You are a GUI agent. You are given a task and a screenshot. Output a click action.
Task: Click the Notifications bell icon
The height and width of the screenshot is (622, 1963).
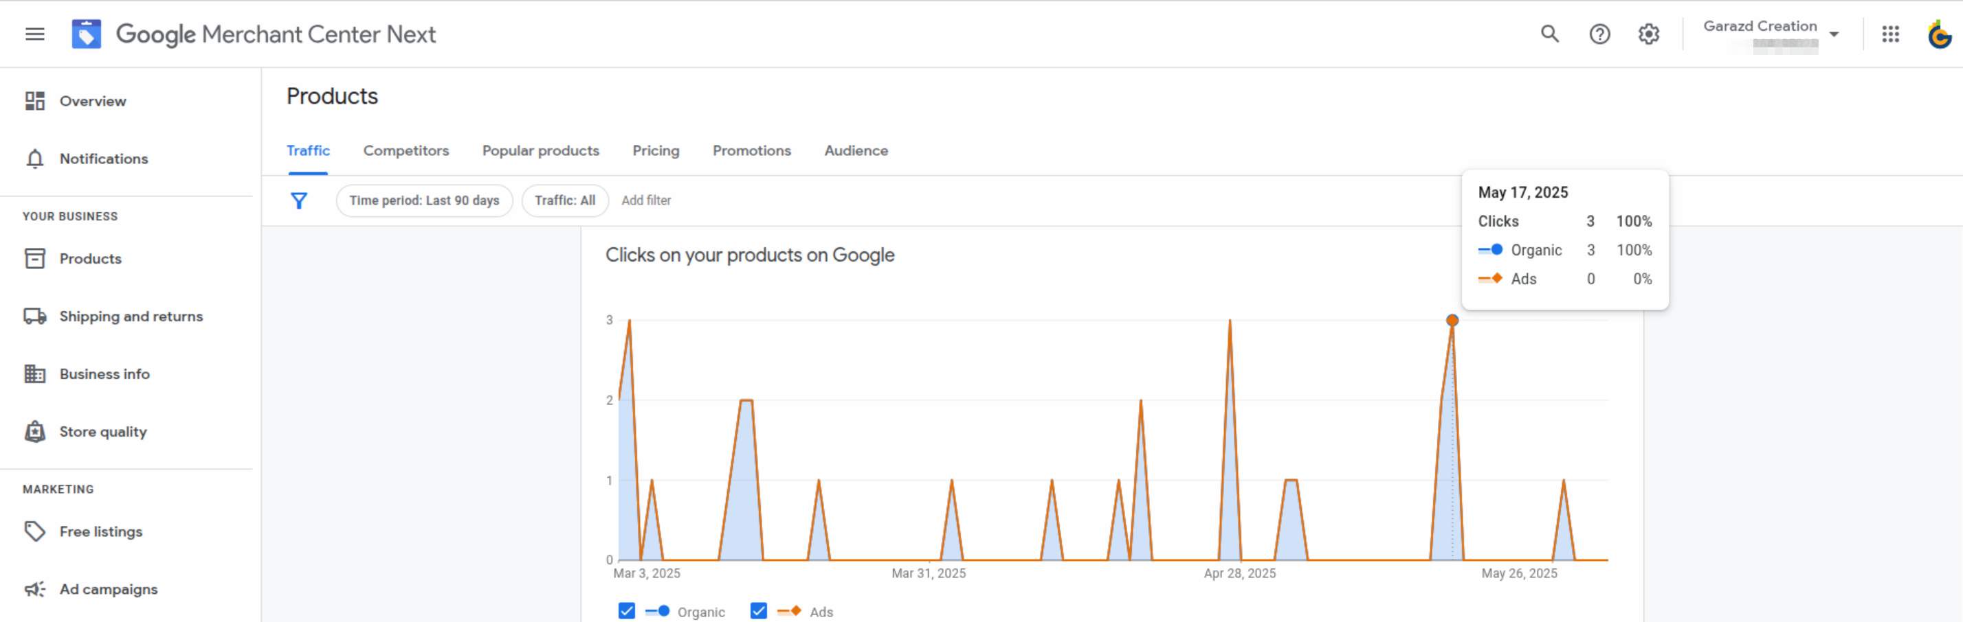click(35, 159)
